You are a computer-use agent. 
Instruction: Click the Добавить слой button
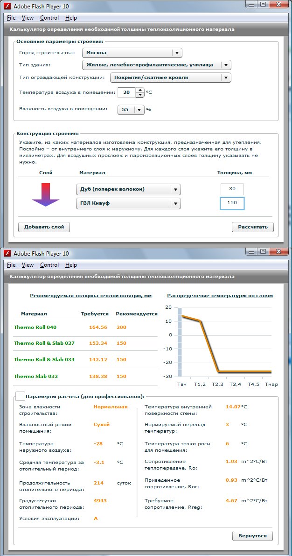pyautogui.click(x=44, y=227)
